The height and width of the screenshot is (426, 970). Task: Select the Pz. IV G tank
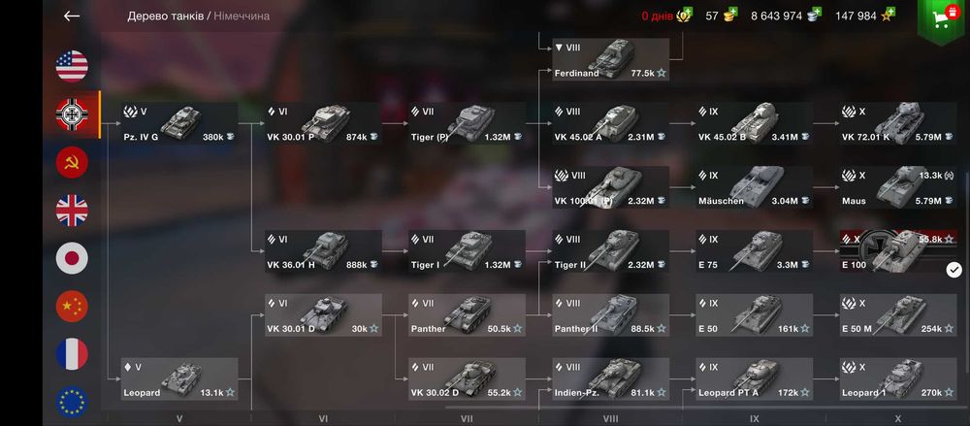(179, 123)
